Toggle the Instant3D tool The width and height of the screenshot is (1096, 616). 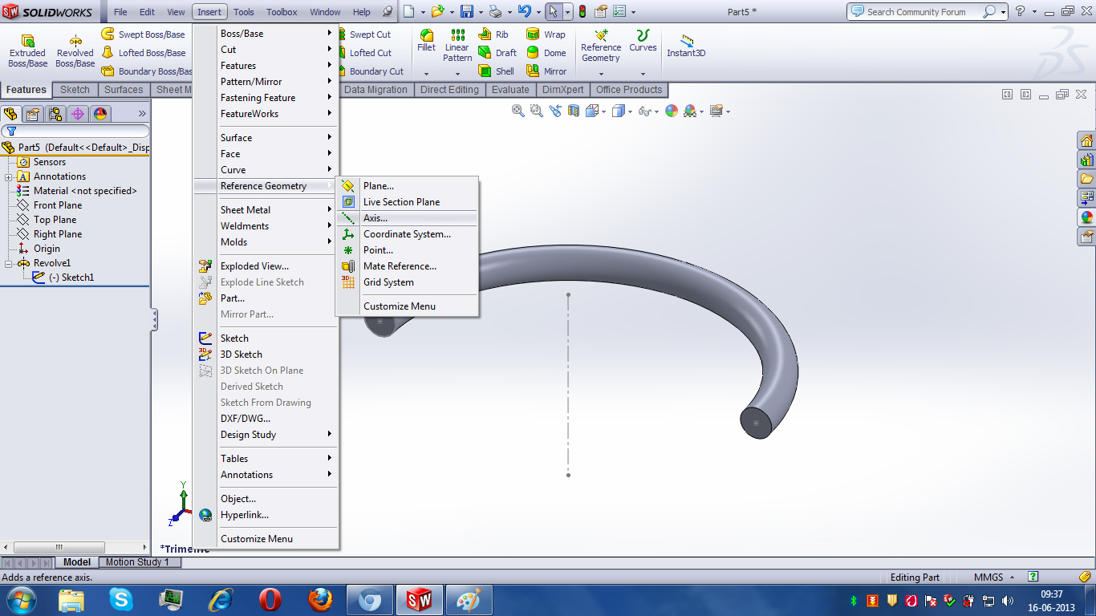686,46
